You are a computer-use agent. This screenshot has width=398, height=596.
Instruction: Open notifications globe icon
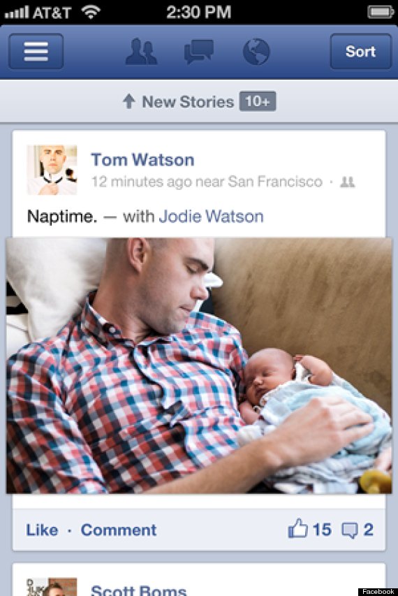[x=256, y=52]
